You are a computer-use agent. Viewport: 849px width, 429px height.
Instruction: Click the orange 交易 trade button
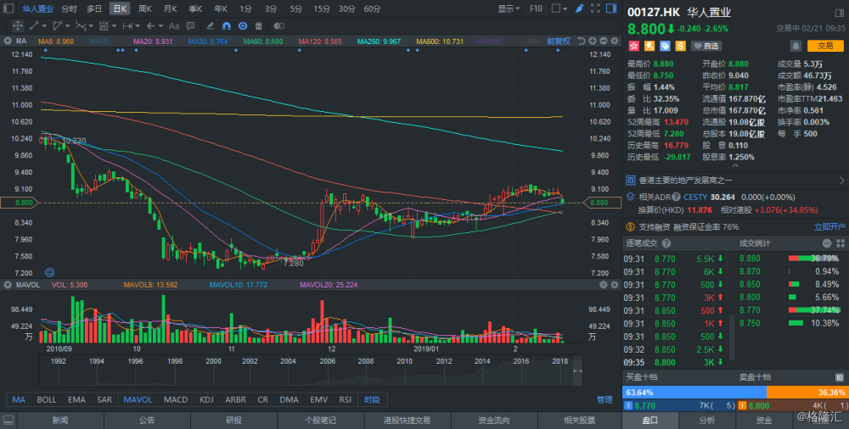coord(825,46)
